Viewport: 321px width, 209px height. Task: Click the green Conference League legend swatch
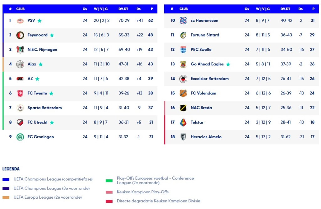click(109, 181)
